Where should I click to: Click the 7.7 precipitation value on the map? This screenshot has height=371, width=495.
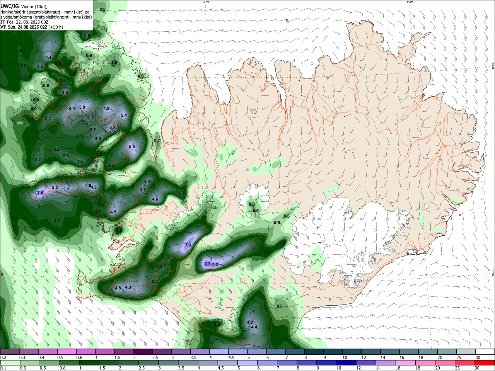pos(207,264)
